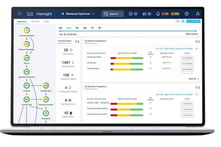The width and height of the screenshot is (221, 147).
Task: Click the 12 ACTIONS button
Action: [187, 58]
